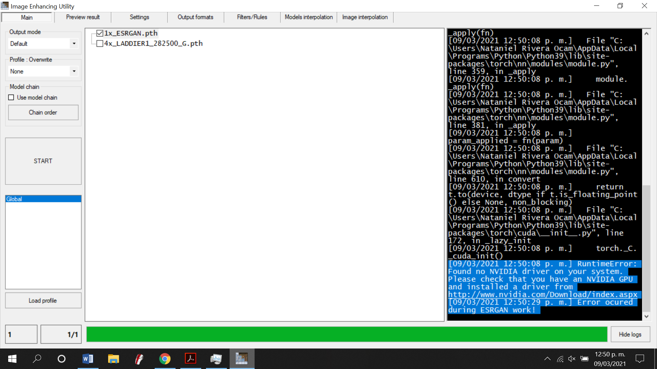
Task: Open the network status icon in system tray
Action: pos(560,358)
